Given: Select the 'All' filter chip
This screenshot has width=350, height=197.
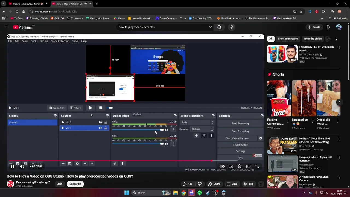Looking at the screenshot, I should coord(271,39).
